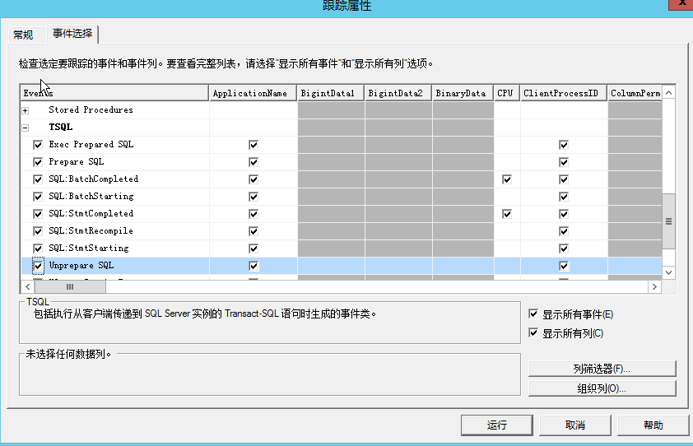This screenshot has height=446, width=693.
Task: Select the SQL:StmtRecompile event row
Action: [x=91, y=231]
